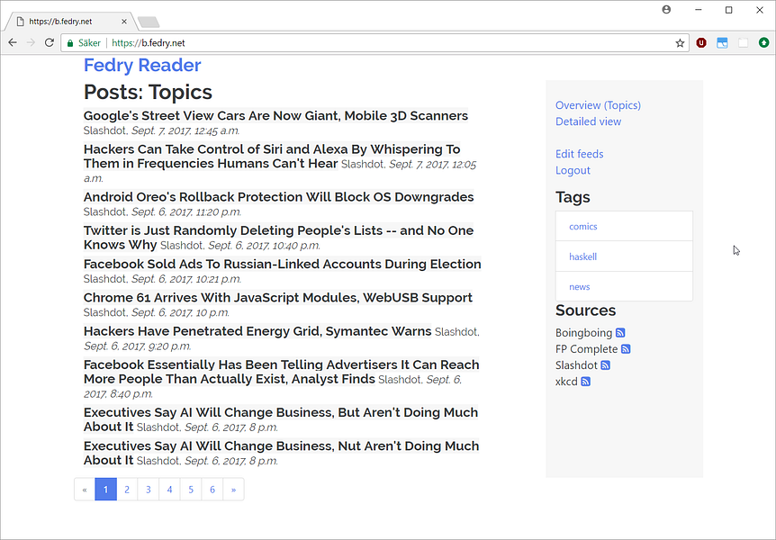The width and height of the screenshot is (776, 540).
Task: Open the Fedry Reader home title link
Action: [142, 65]
